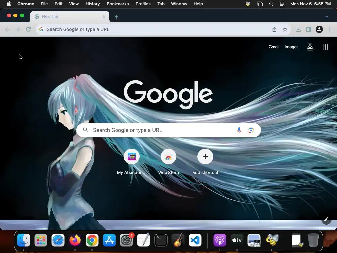
Task: Open the Apple menu
Action: click(x=9, y=4)
